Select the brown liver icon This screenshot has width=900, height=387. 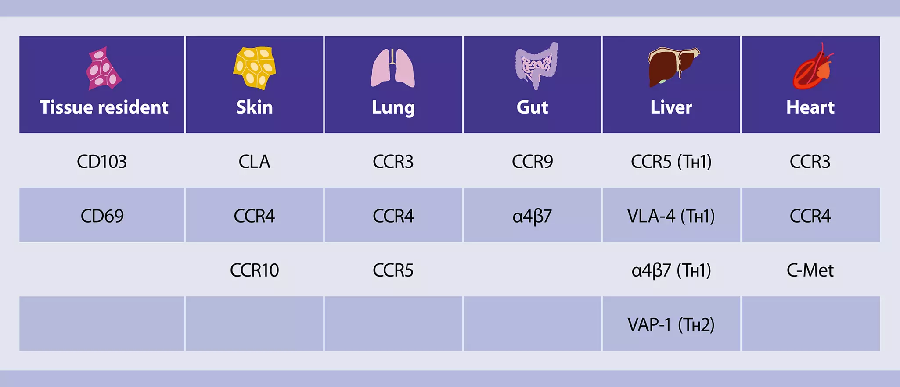tap(672, 67)
